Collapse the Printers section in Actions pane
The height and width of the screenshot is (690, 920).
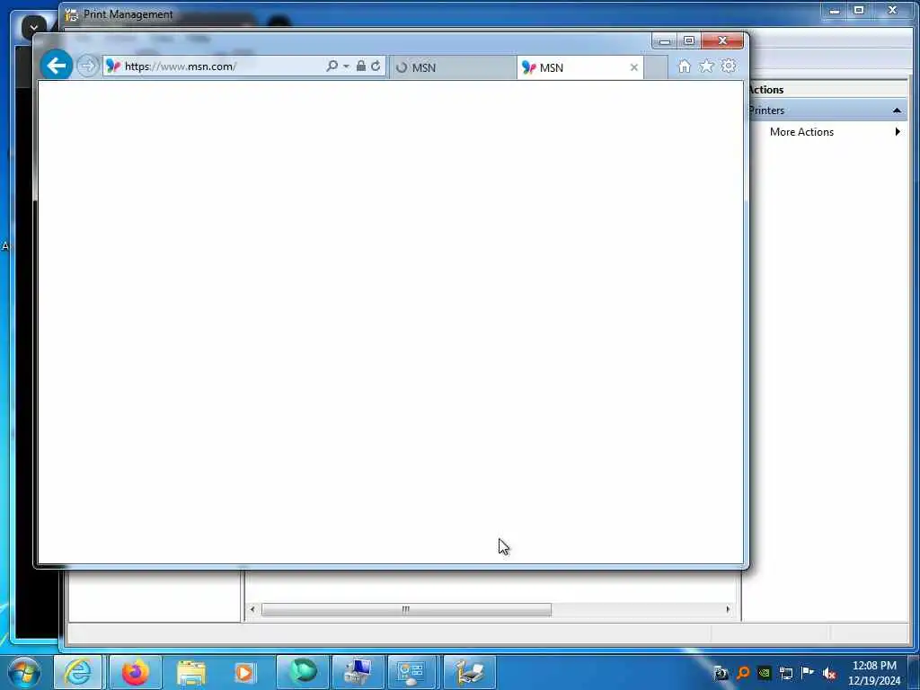coord(897,111)
